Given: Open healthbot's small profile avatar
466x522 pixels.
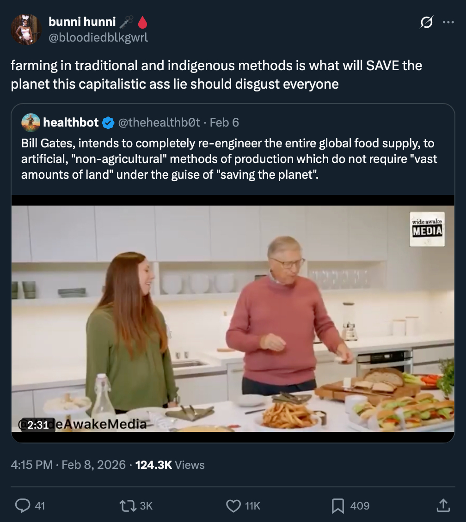Looking at the screenshot, I should (x=31, y=122).
